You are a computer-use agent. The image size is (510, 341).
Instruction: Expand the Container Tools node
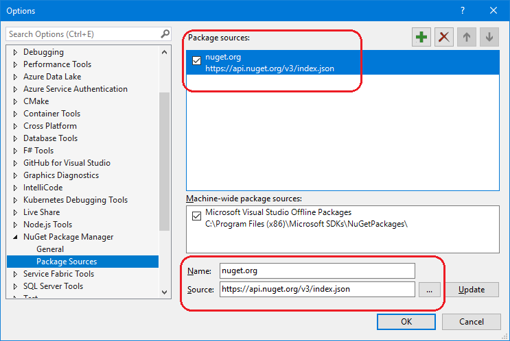pyautogui.click(x=15, y=114)
